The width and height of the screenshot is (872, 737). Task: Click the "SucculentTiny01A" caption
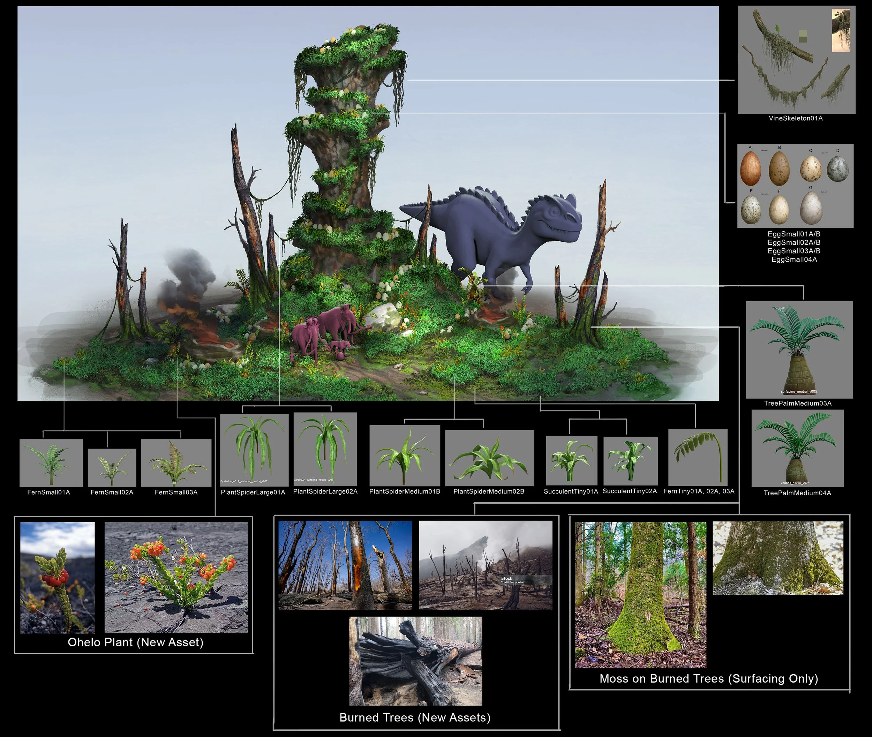(x=571, y=491)
